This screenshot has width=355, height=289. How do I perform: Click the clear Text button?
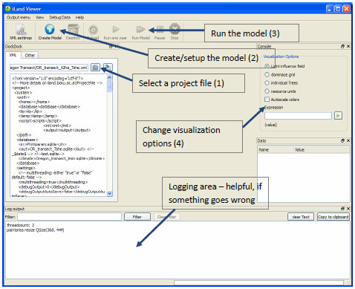(x=301, y=217)
